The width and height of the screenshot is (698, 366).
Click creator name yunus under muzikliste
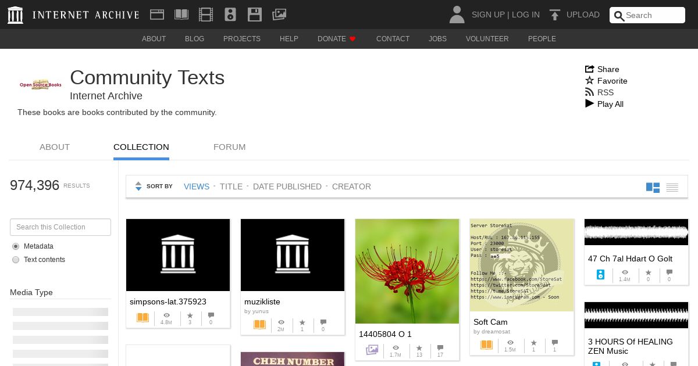point(261,311)
